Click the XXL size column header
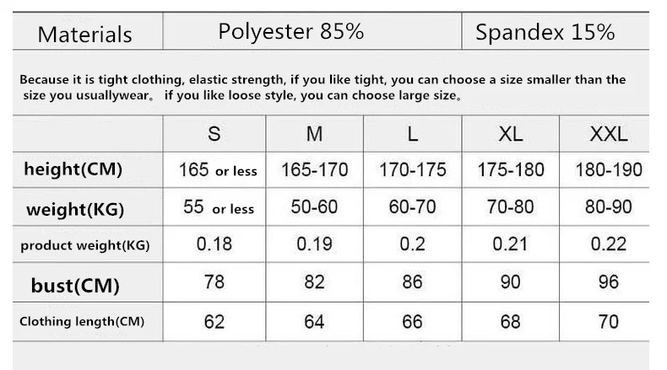This screenshot has width=667, height=370. [x=605, y=134]
